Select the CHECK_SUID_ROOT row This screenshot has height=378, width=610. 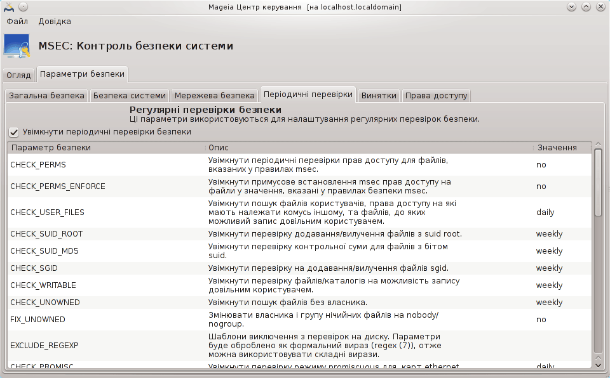[299, 234]
